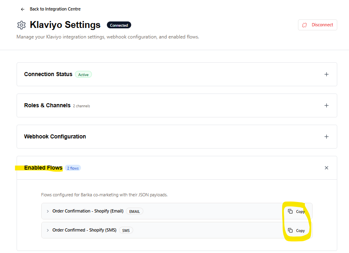Collapse Enabled Flows with X icon
The width and height of the screenshot is (349, 253).
(326, 168)
